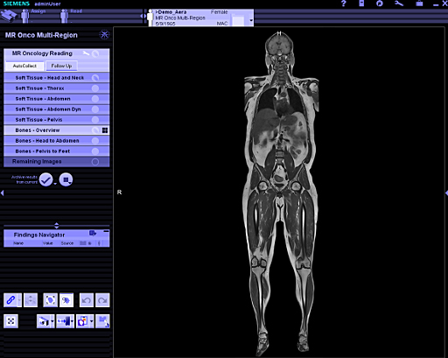
Task: Toggle status circle for Soft Tissue - Pelvis
Action: 95,120
